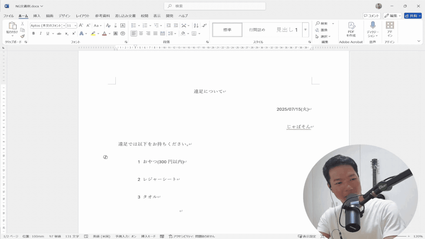Expand numbered list style dropdown
The width and height of the screenshot is (425, 239).
pyautogui.click(x=150, y=25)
